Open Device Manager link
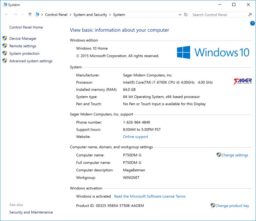The height and width of the screenshot is (221, 256). click(x=23, y=38)
